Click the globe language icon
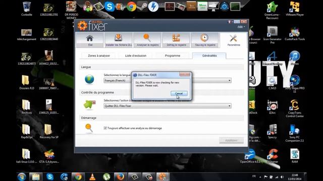 tap(89, 79)
